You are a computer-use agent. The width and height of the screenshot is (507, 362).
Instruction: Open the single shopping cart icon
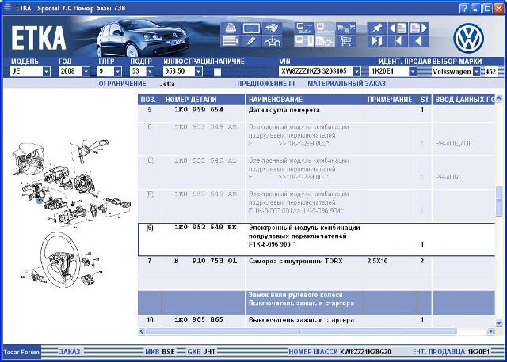tap(345, 41)
